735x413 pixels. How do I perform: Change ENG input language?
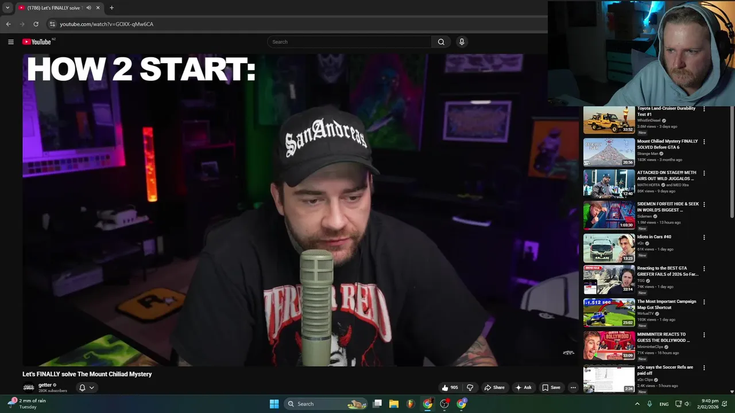[x=664, y=404]
